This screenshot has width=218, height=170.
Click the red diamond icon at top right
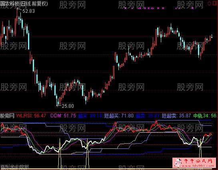pyautogui.click(x=209, y=4)
